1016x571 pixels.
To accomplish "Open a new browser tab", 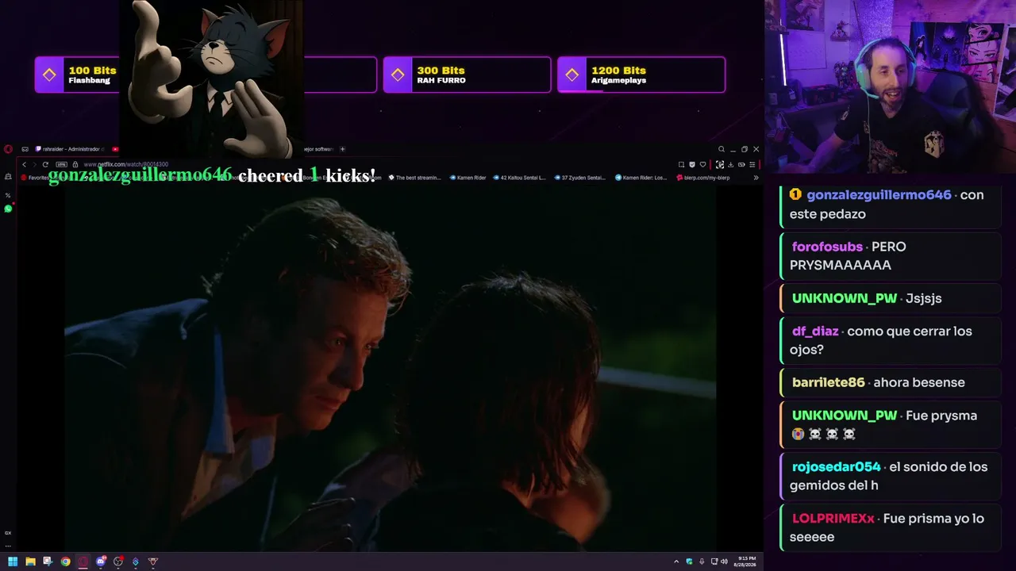I will click(343, 149).
